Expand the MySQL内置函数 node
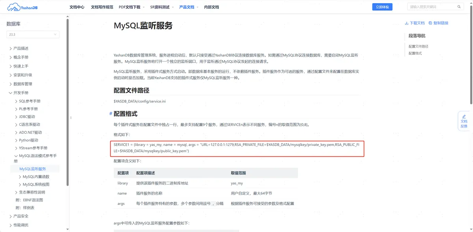The width and height of the screenshot is (473, 232). pyautogui.click(x=20, y=177)
